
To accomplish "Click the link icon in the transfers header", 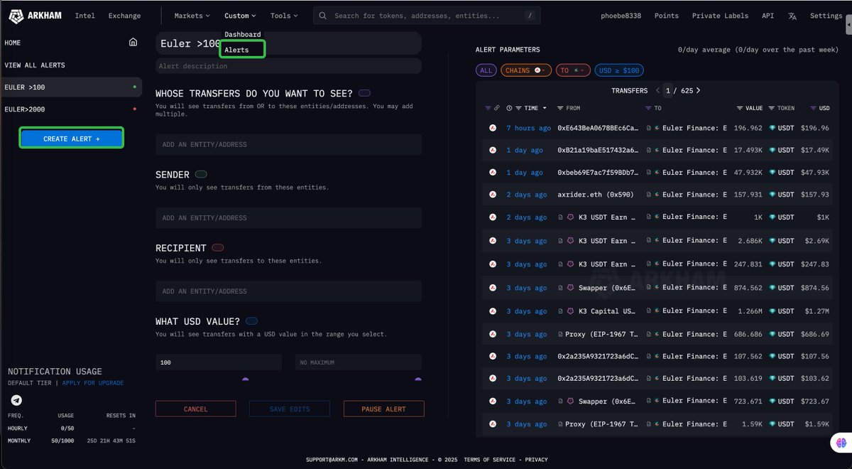I will pyautogui.click(x=497, y=108).
